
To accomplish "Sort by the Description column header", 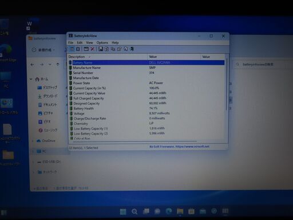I will click(x=108, y=57).
